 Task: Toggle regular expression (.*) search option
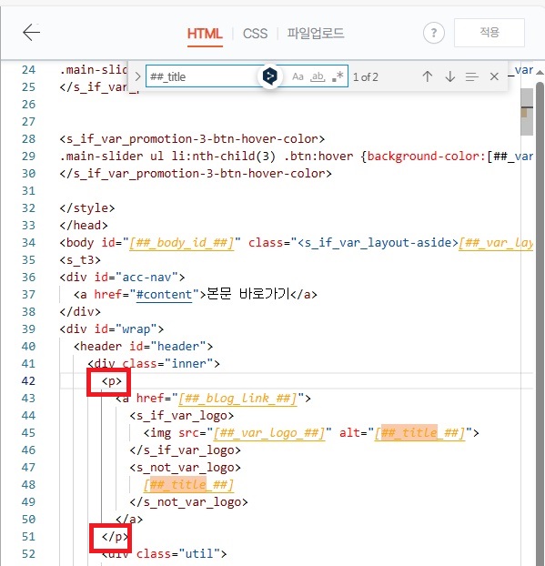tap(338, 76)
